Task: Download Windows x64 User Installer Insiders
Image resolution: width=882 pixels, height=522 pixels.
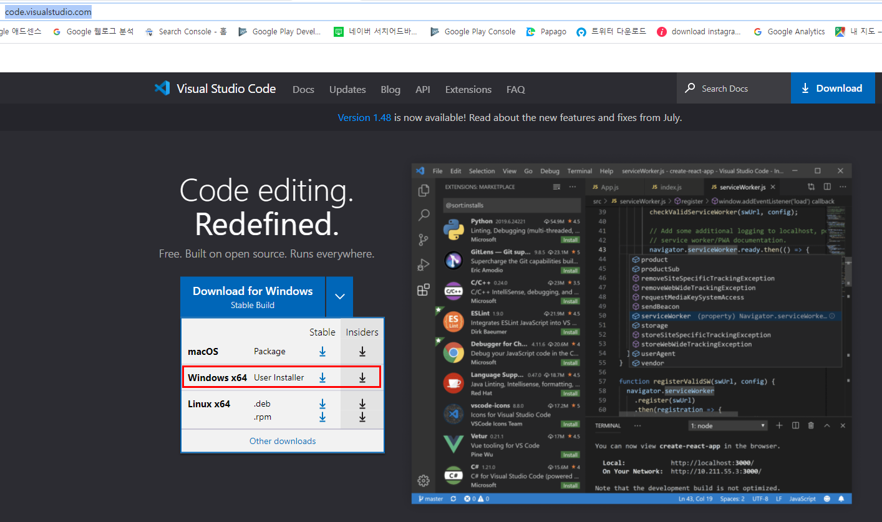Action: click(x=362, y=377)
